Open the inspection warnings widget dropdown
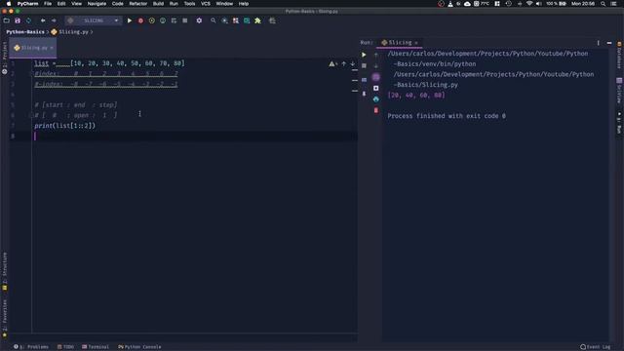624x351 pixels. (x=332, y=63)
